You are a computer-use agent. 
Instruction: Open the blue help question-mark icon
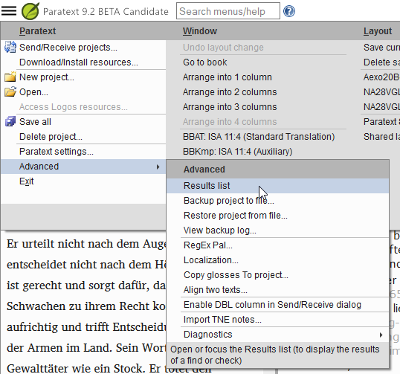(289, 11)
